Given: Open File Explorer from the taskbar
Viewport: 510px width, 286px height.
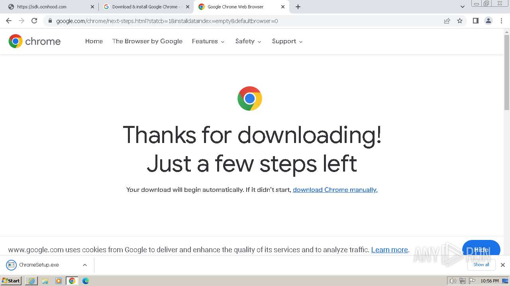Looking at the screenshot, I should [x=45, y=281].
